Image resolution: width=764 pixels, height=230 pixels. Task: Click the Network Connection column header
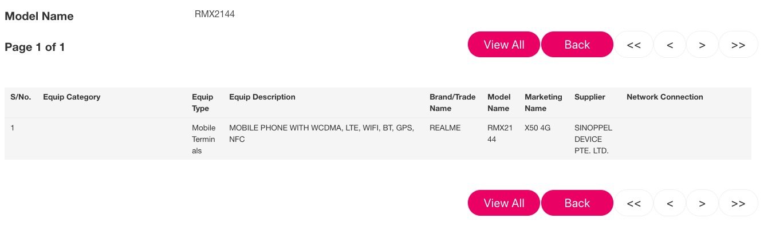click(665, 97)
